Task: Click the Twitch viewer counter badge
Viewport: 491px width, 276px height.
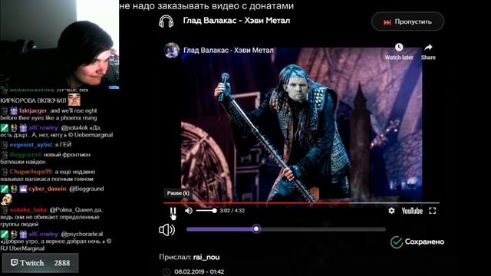Action: tap(41, 263)
